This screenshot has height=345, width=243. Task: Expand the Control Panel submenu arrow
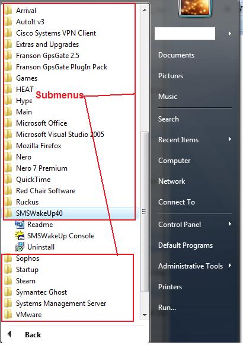230,224
